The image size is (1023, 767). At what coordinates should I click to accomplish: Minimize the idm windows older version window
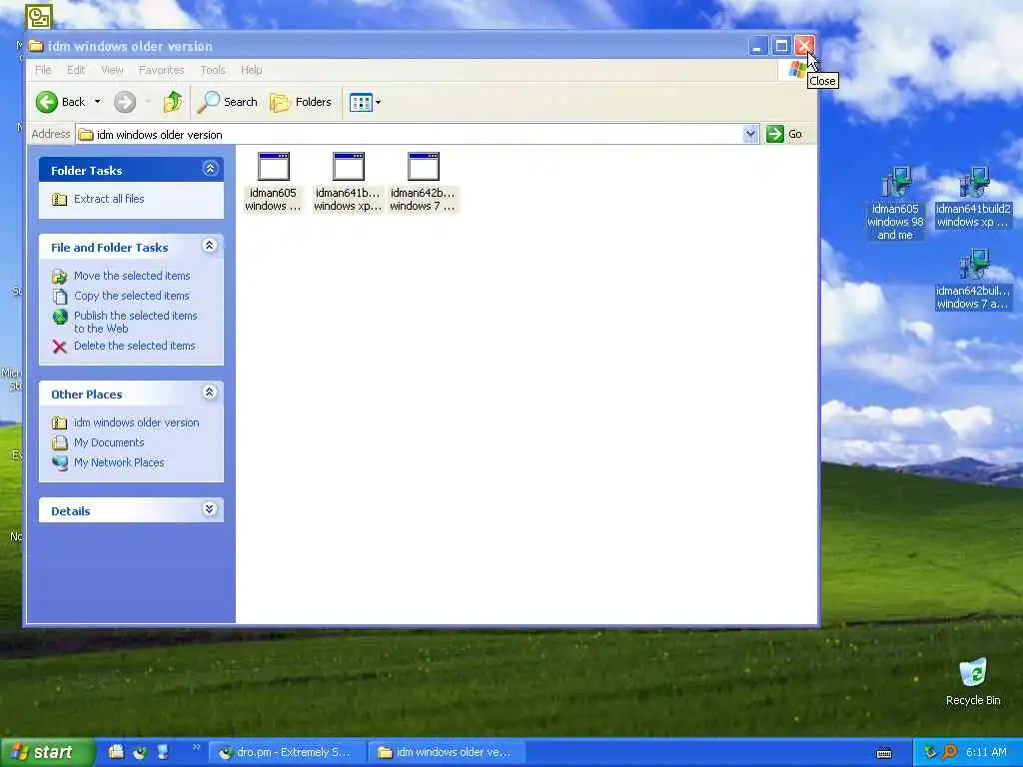pyautogui.click(x=757, y=46)
